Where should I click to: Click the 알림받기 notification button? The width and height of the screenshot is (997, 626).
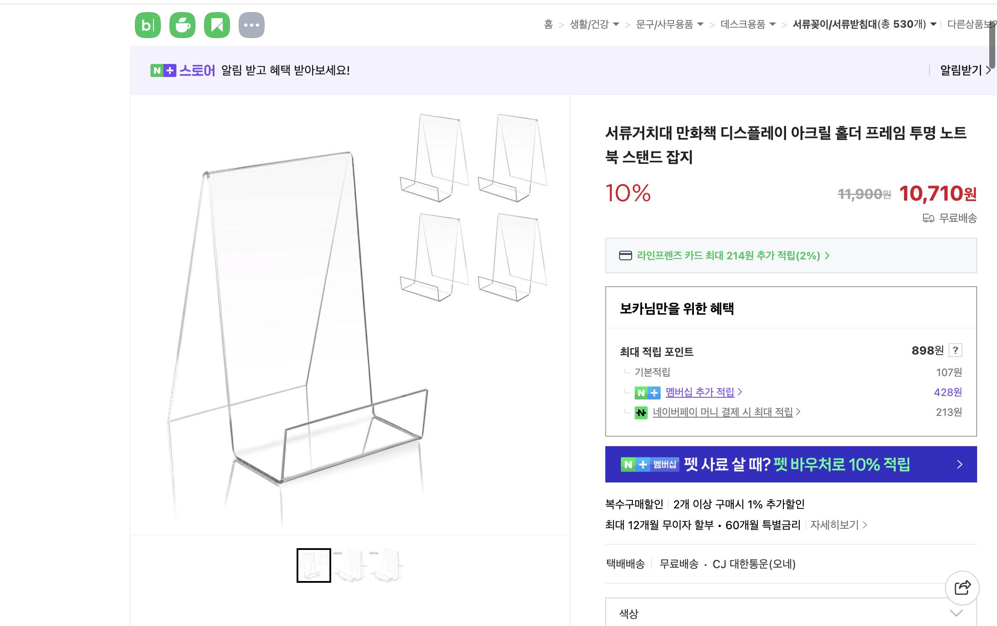pyautogui.click(x=960, y=70)
